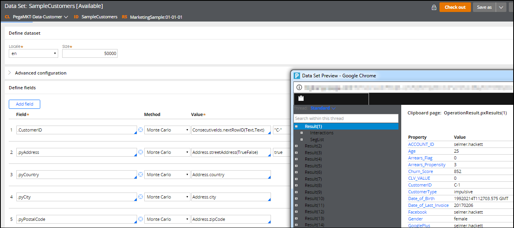514x228 pixels.
Task: Click target icon next to .pyCountry field
Action: point(141,175)
